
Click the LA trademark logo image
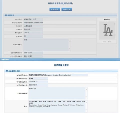(x=108, y=30)
